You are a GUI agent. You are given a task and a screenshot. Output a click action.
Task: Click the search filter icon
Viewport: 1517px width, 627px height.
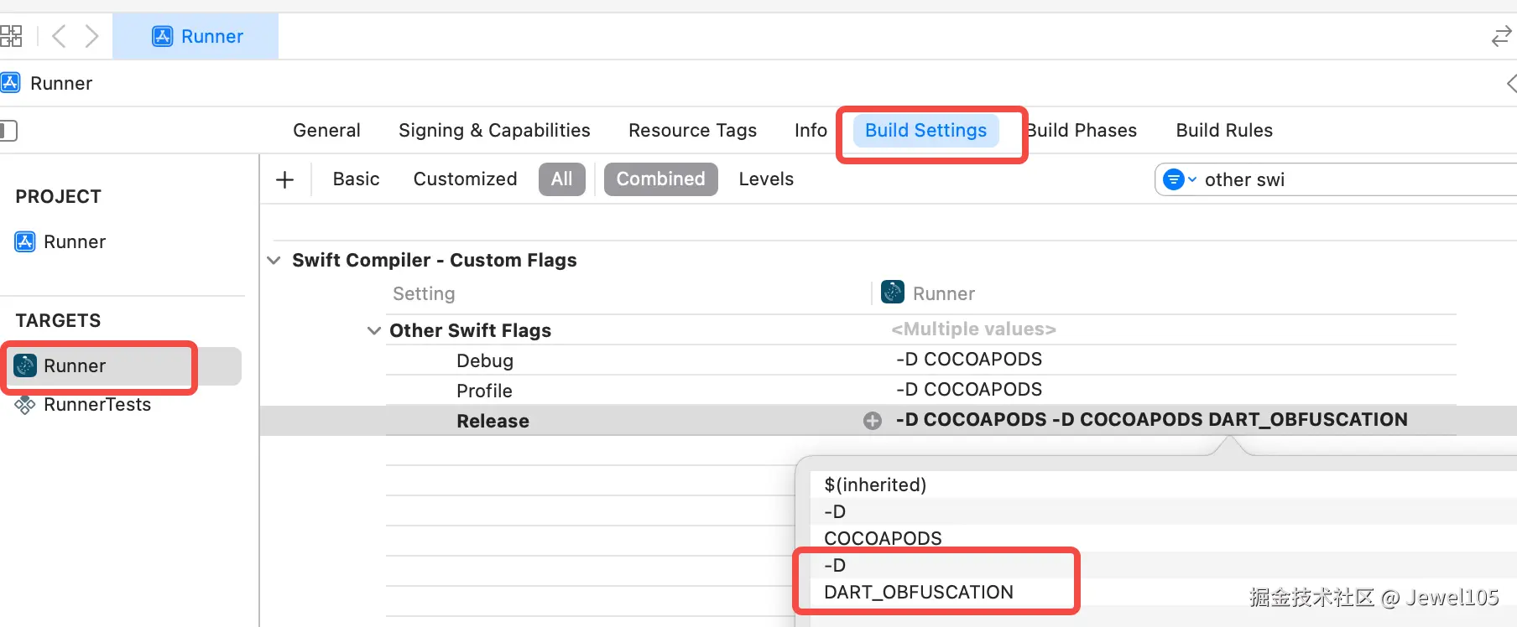pos(1178,179)
